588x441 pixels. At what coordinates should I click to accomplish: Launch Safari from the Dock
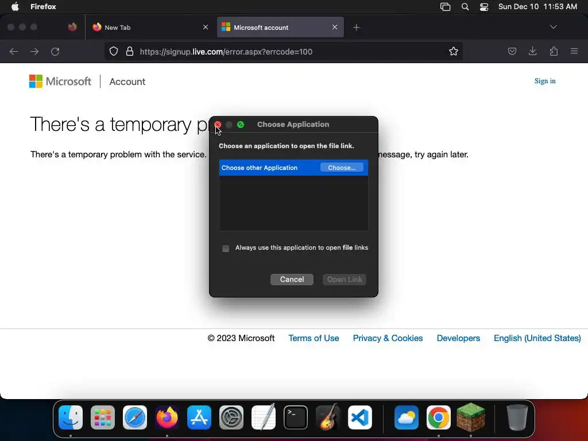pyautogui.click(x=135, y=417)
